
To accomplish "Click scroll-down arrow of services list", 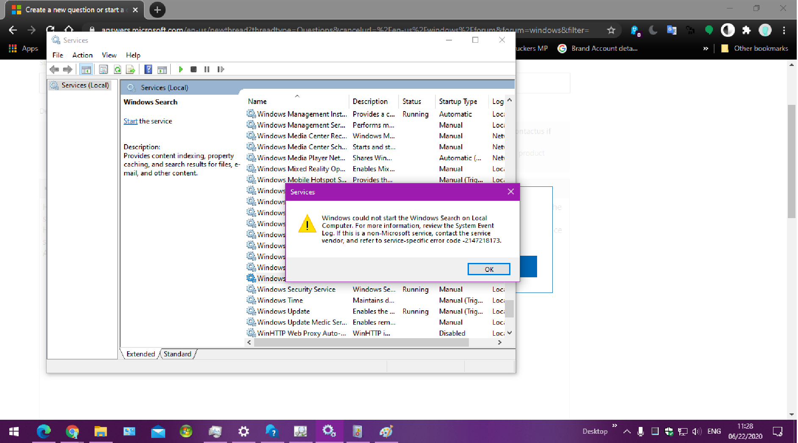I will pos(510,333).
